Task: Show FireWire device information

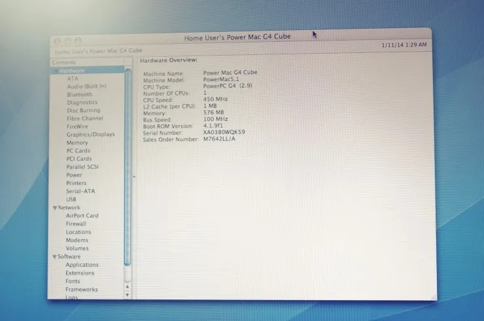Action: [77, 127]
